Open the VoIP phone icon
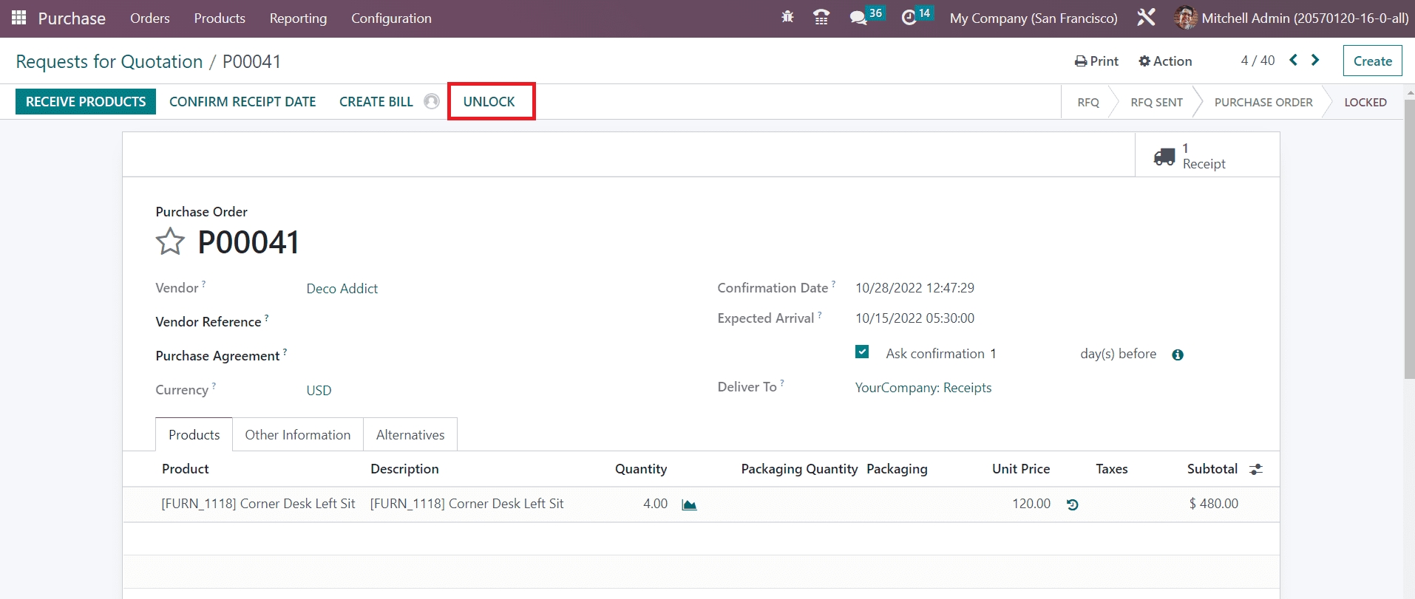Viewport: 1415px width, 599px height. (x=821, y=17)
